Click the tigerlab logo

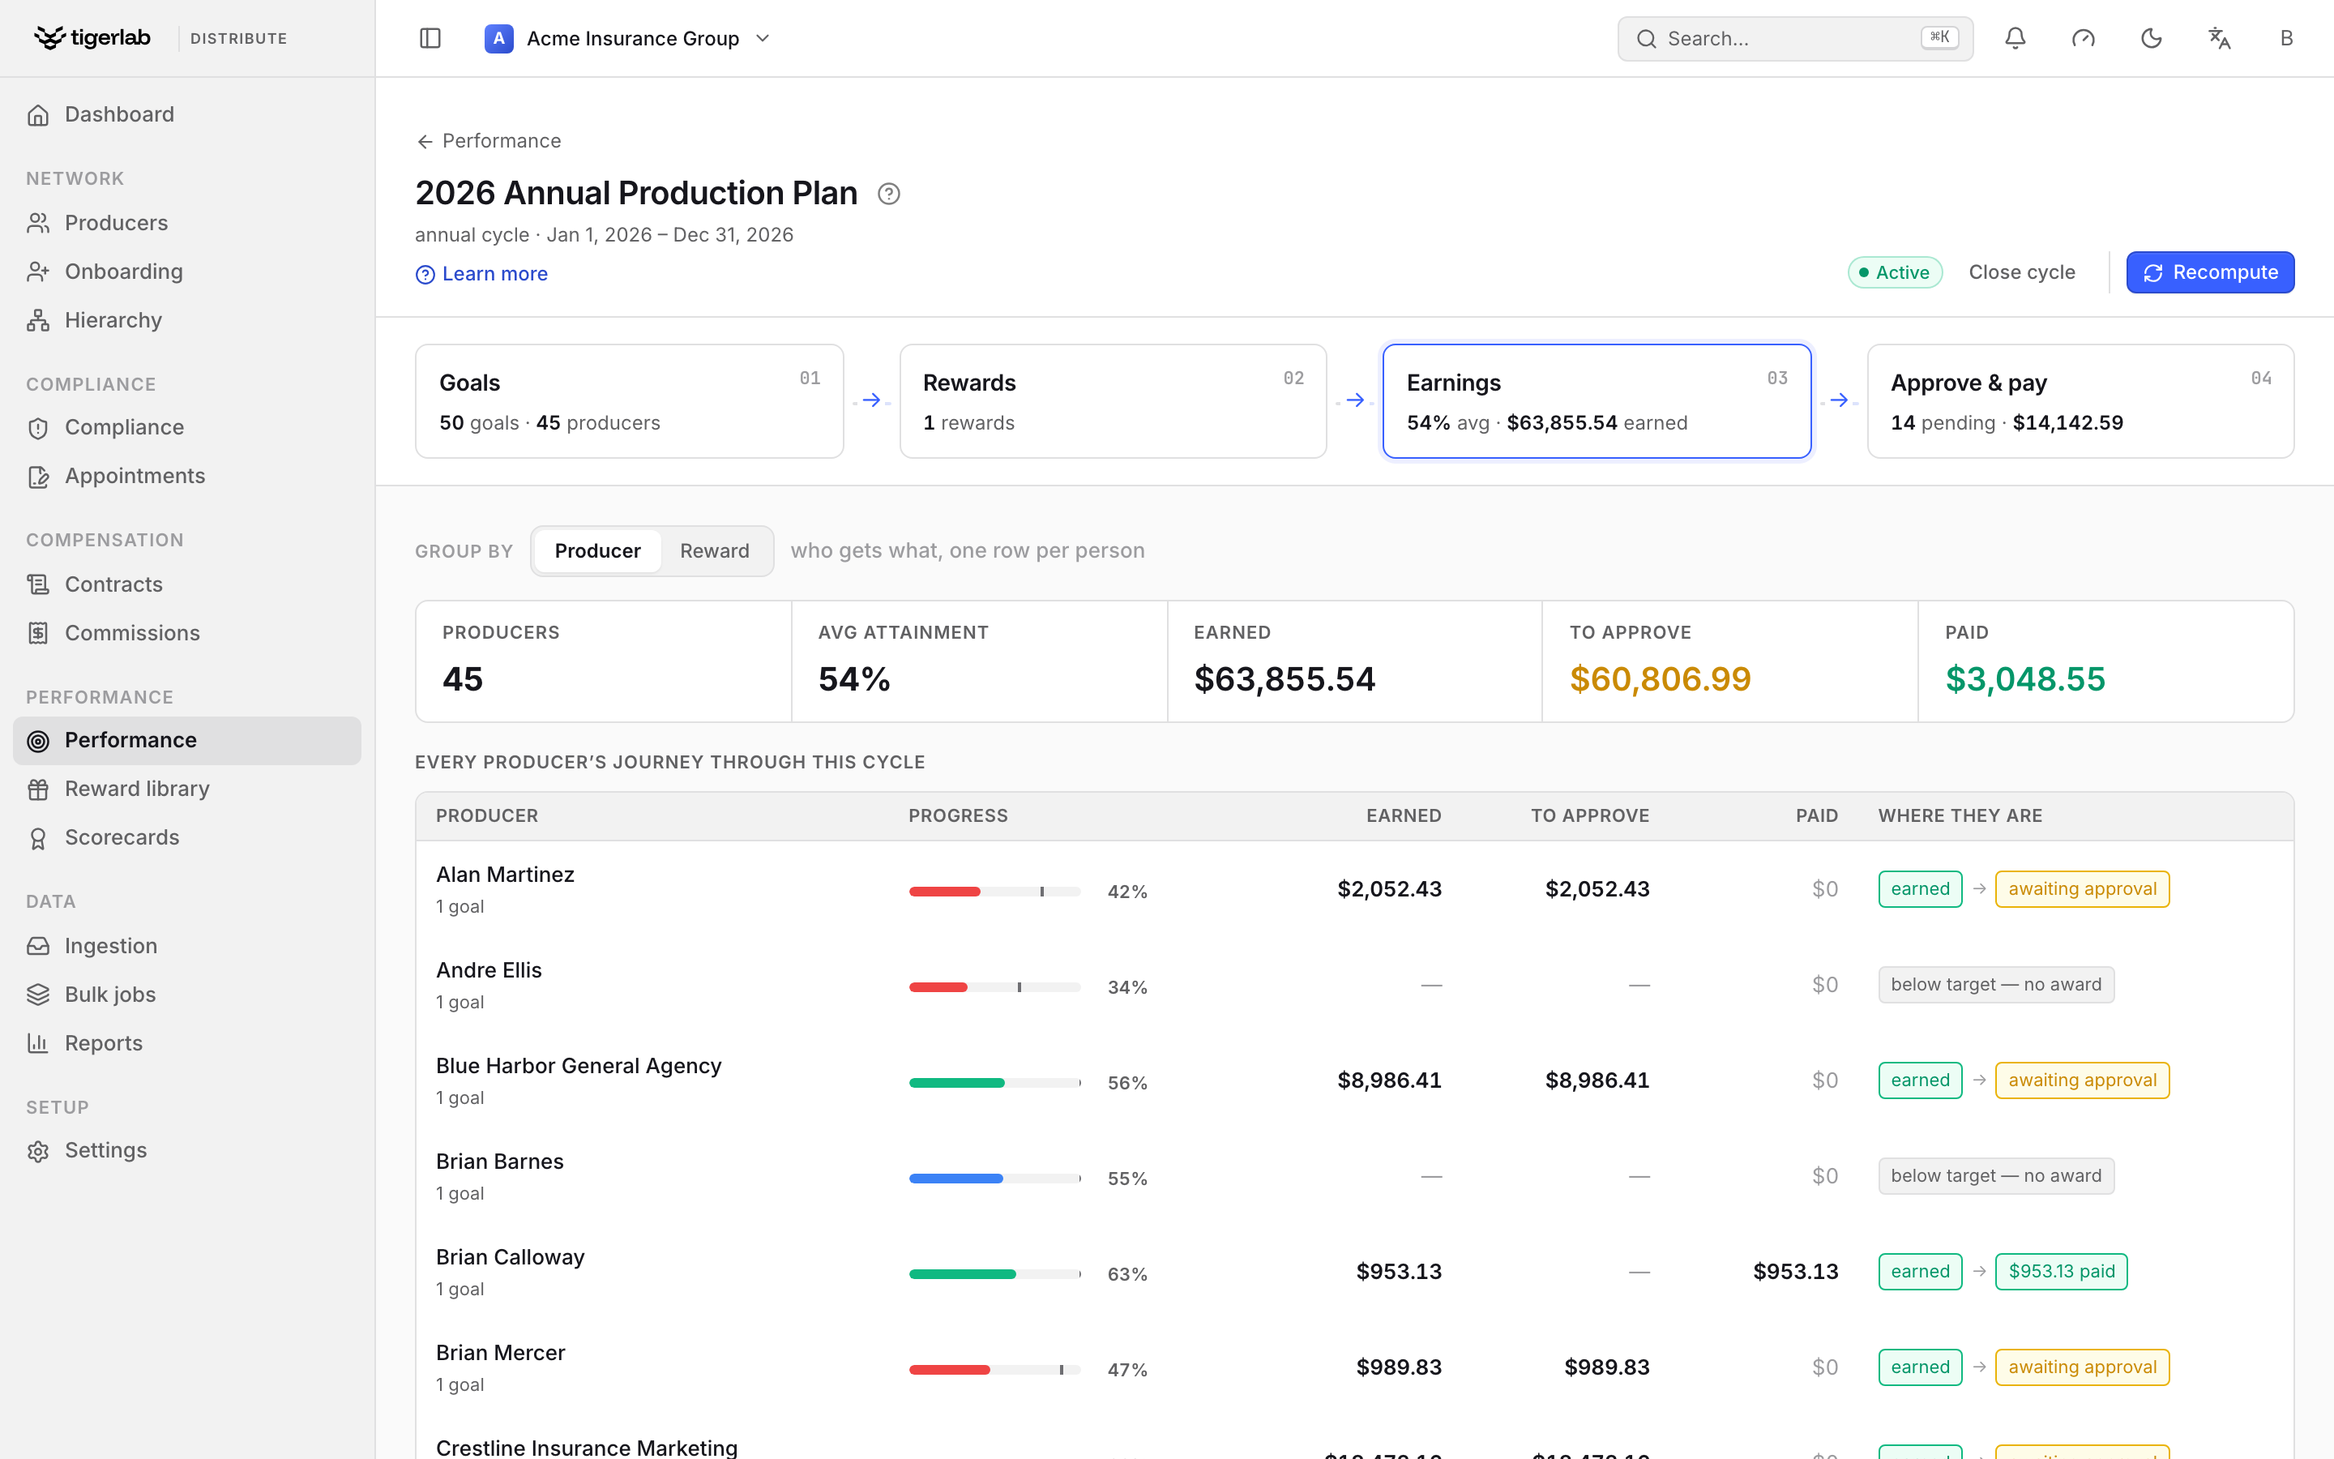(92, 37)
